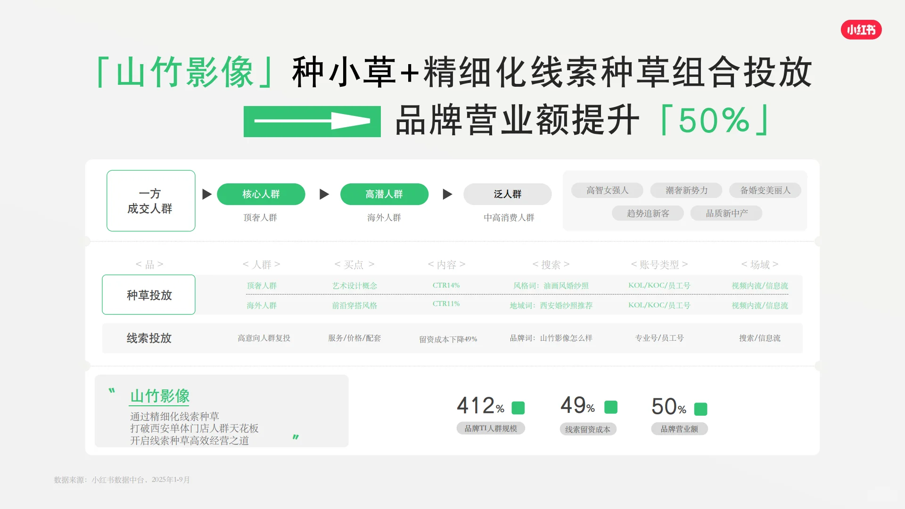Switch to the 种草投放 row tab
The image size is (905, 509).
click(148, 295)
